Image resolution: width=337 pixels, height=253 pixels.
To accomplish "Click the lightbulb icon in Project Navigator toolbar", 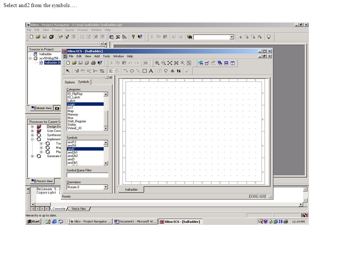I will coord(269,37).
